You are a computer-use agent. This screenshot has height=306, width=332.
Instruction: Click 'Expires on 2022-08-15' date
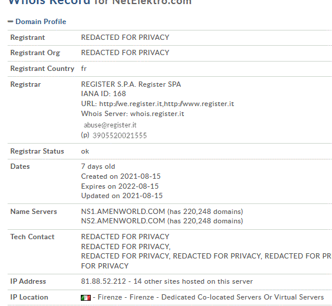point(120,186)
